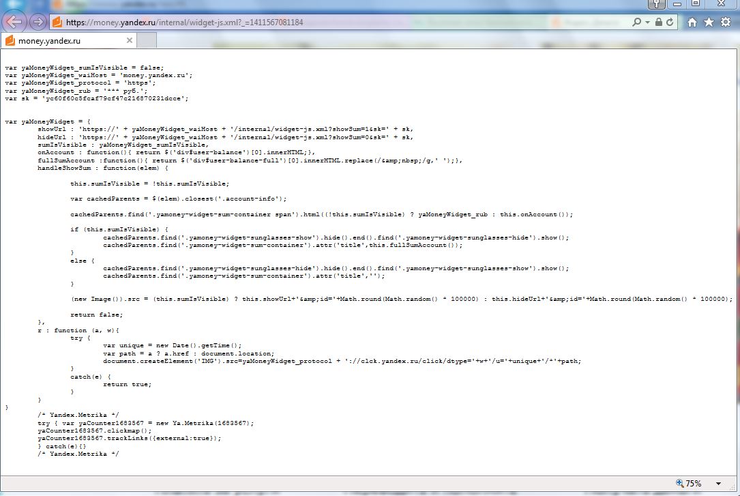Click the 'var sk =' key line

click(x=97, y=98)
